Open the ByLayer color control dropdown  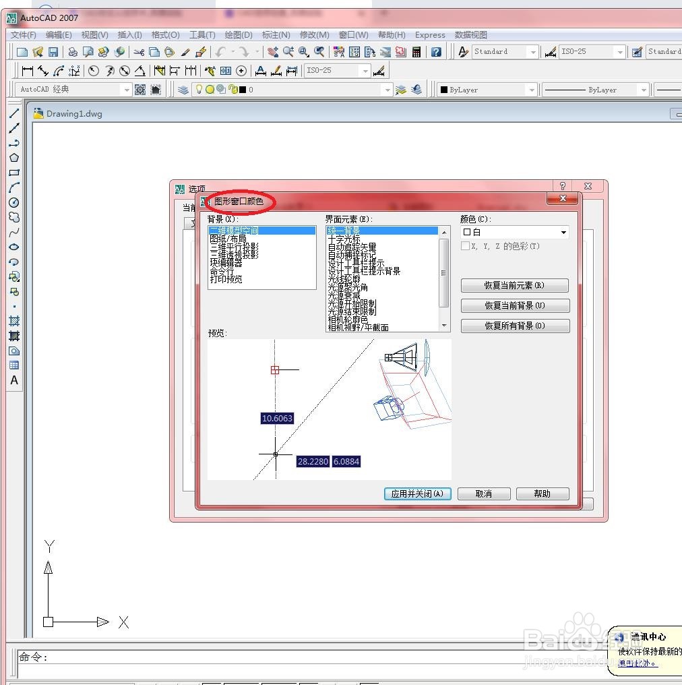531,90
